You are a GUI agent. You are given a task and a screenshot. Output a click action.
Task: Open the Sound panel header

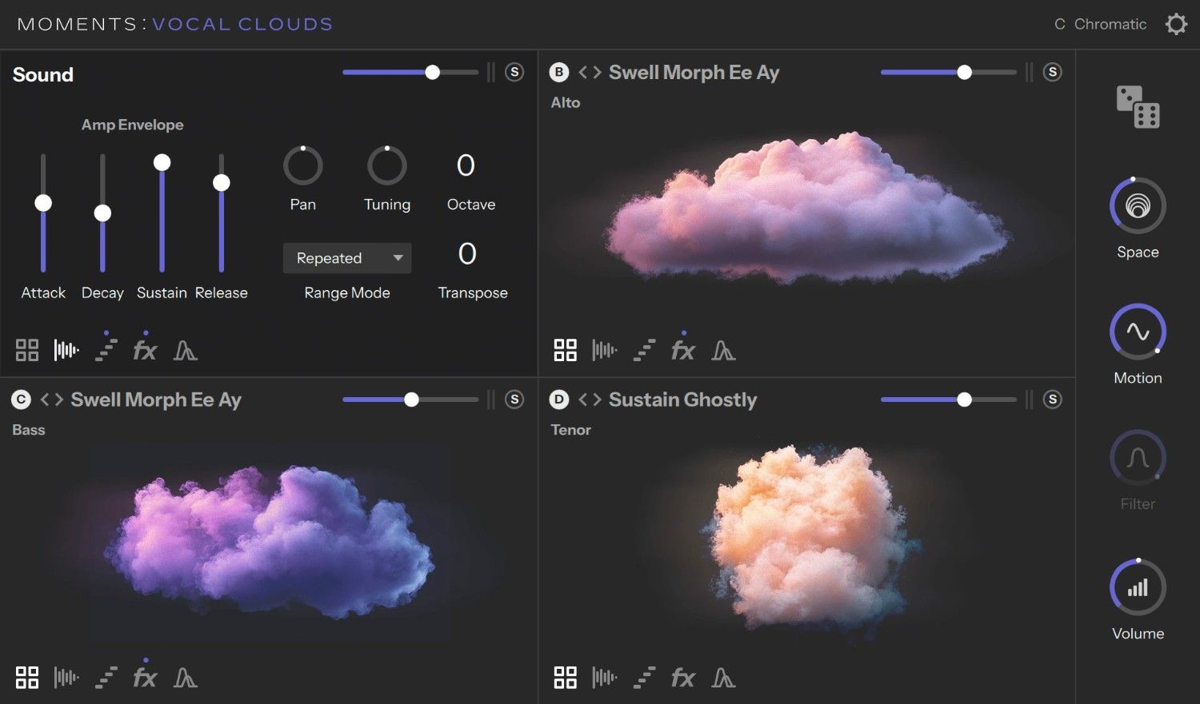pos(42,74)
